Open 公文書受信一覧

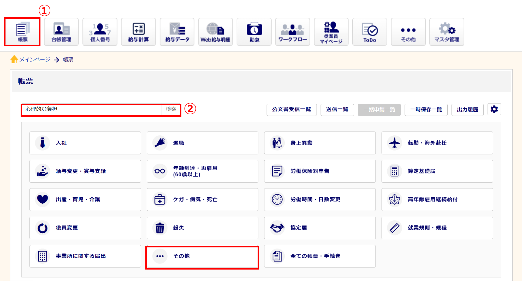292,110
